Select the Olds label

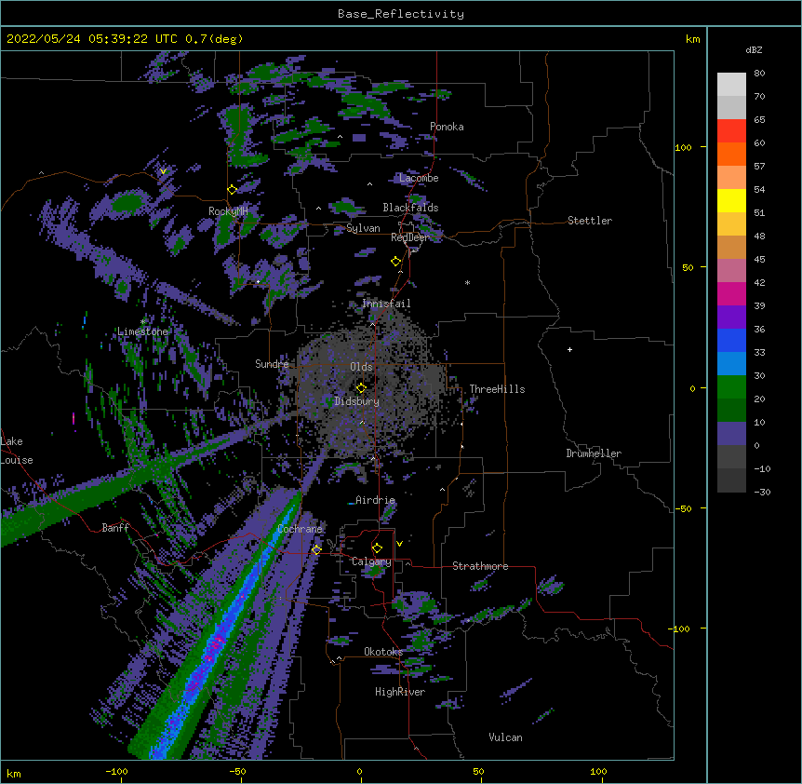click(x=361, y=367)
